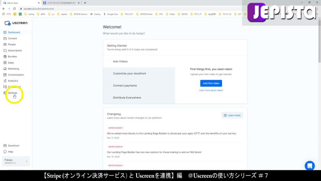
Task: Close the Admin Area tab
Action: [x=39, y=3]
